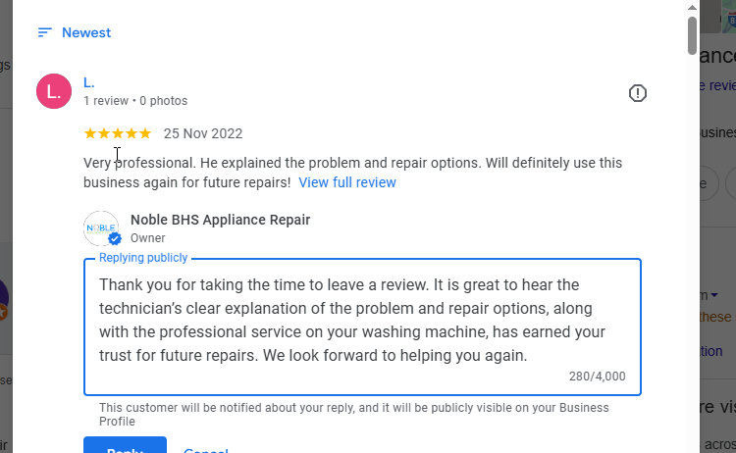Click the 280/4,000 character counter
The height and width of the screenshot is (453, 736).
pos(597,377)
